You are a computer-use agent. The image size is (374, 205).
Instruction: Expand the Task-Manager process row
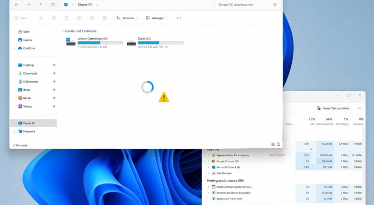point(209,173)
